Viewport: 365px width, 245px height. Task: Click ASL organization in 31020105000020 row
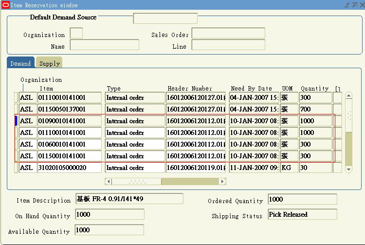pyautogui.click(x=28, y=168)
